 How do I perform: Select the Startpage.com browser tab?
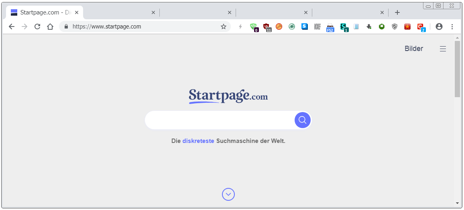pyautogui.click(x=45, y=12)
